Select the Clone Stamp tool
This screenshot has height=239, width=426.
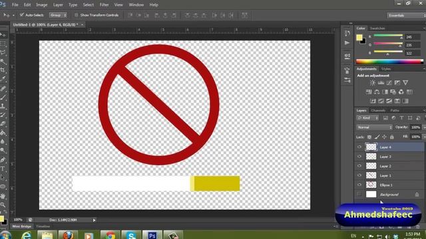(x=3, y=106)
